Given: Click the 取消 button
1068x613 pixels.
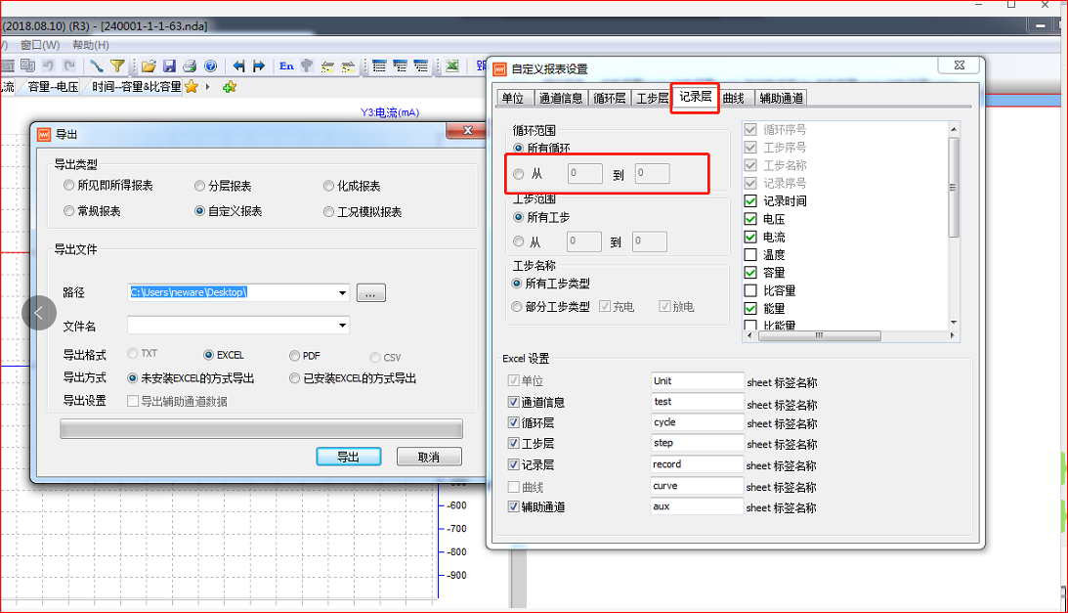Looking at the screenshot, I should click(x=429, y=457).
